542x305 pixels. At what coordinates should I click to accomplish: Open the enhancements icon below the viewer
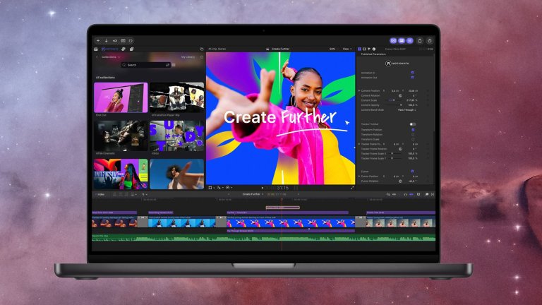pyautogui.click(x=219, y=188)
